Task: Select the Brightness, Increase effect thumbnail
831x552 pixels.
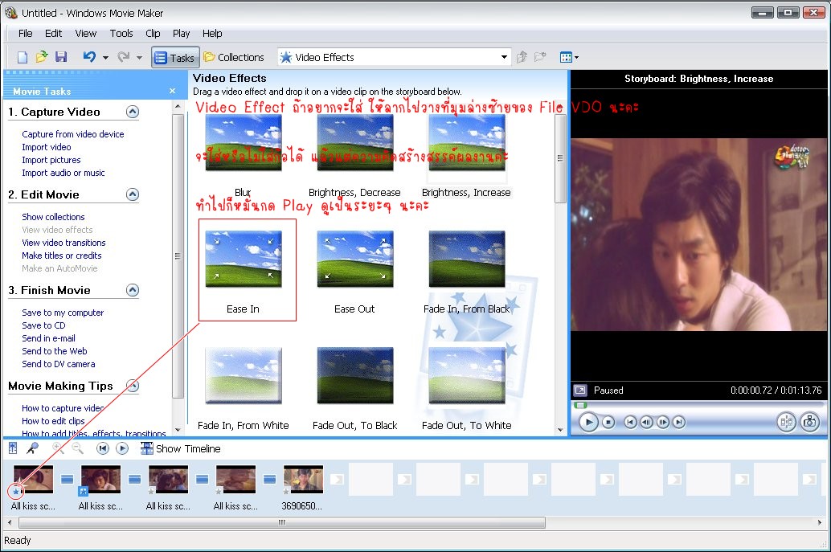Action: 467,142
